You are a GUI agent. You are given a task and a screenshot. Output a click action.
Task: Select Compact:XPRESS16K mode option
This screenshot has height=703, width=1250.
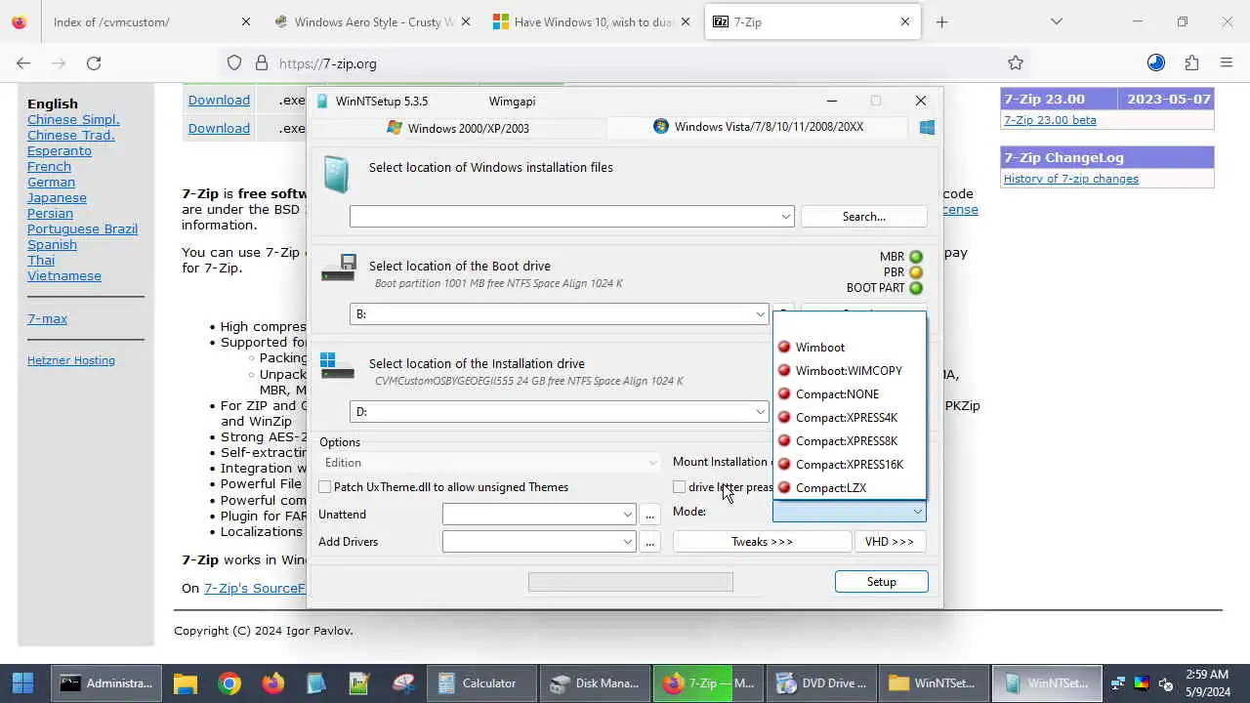(x=849, y=465)
